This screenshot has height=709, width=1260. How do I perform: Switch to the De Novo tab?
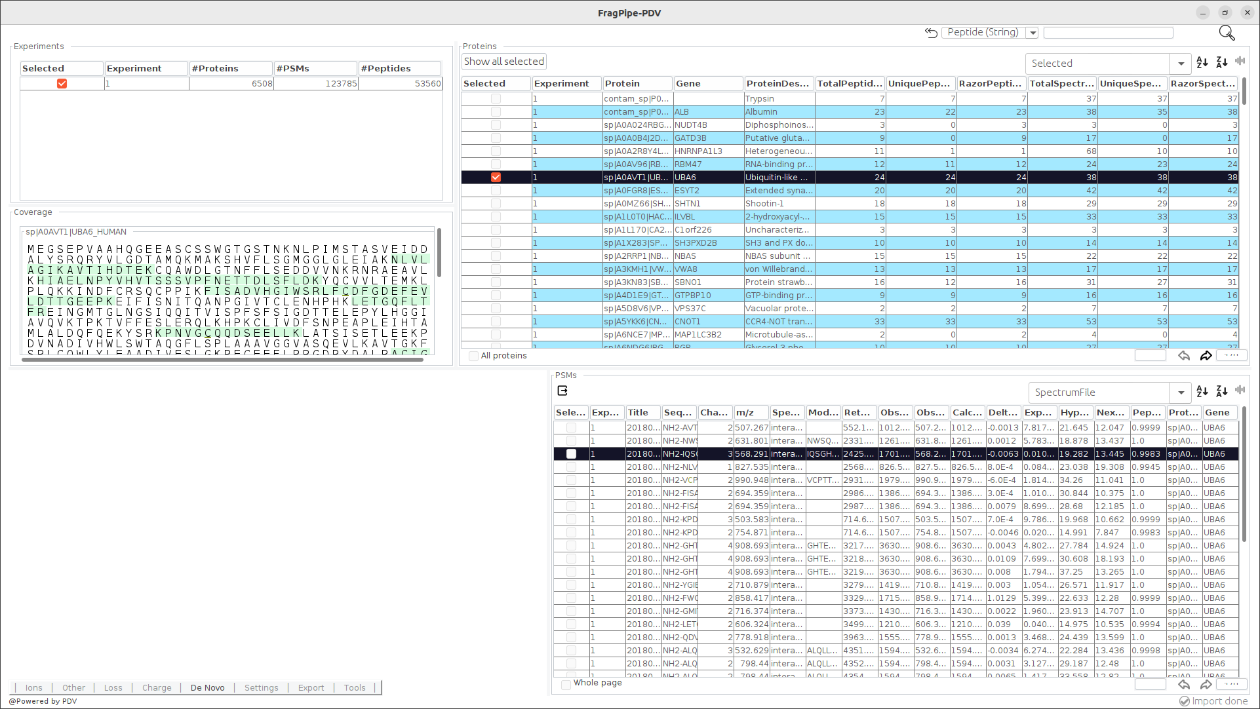[207, 687]
